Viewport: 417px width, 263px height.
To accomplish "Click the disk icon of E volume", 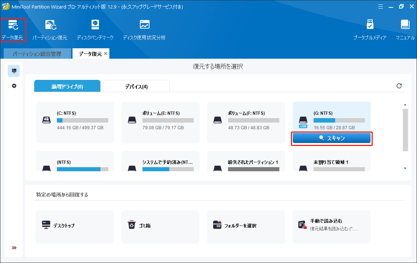I will 132,120.
